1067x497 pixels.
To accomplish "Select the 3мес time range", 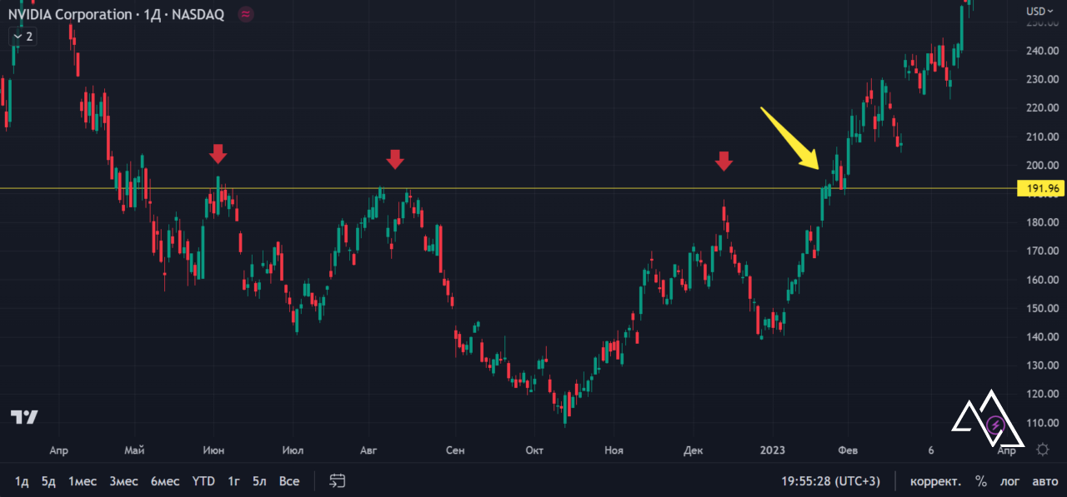I will coord(123,481).
